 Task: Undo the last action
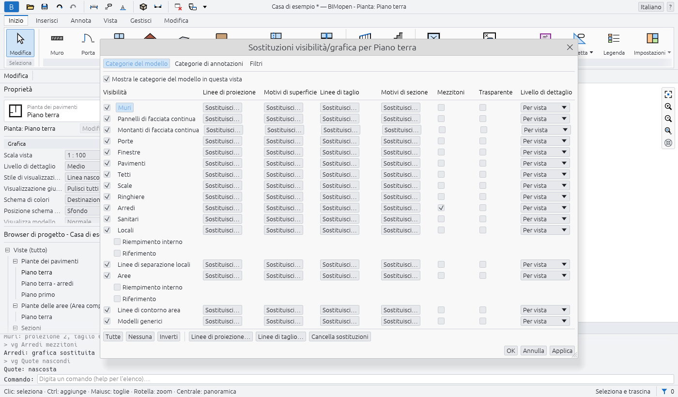(x=59, y=7)
